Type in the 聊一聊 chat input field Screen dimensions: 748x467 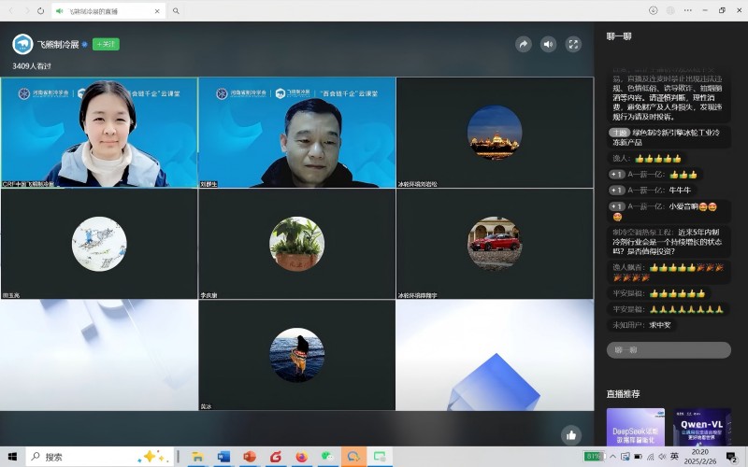tap(669, 349)
